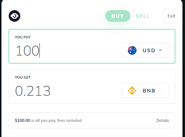Click the Australian flag currency icon
Screen dimensions: 185x137
pos(132,50)
